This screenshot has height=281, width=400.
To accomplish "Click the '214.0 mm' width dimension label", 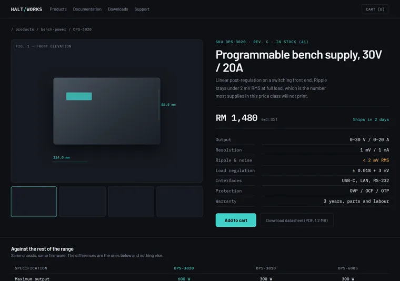I will (62, 157).
